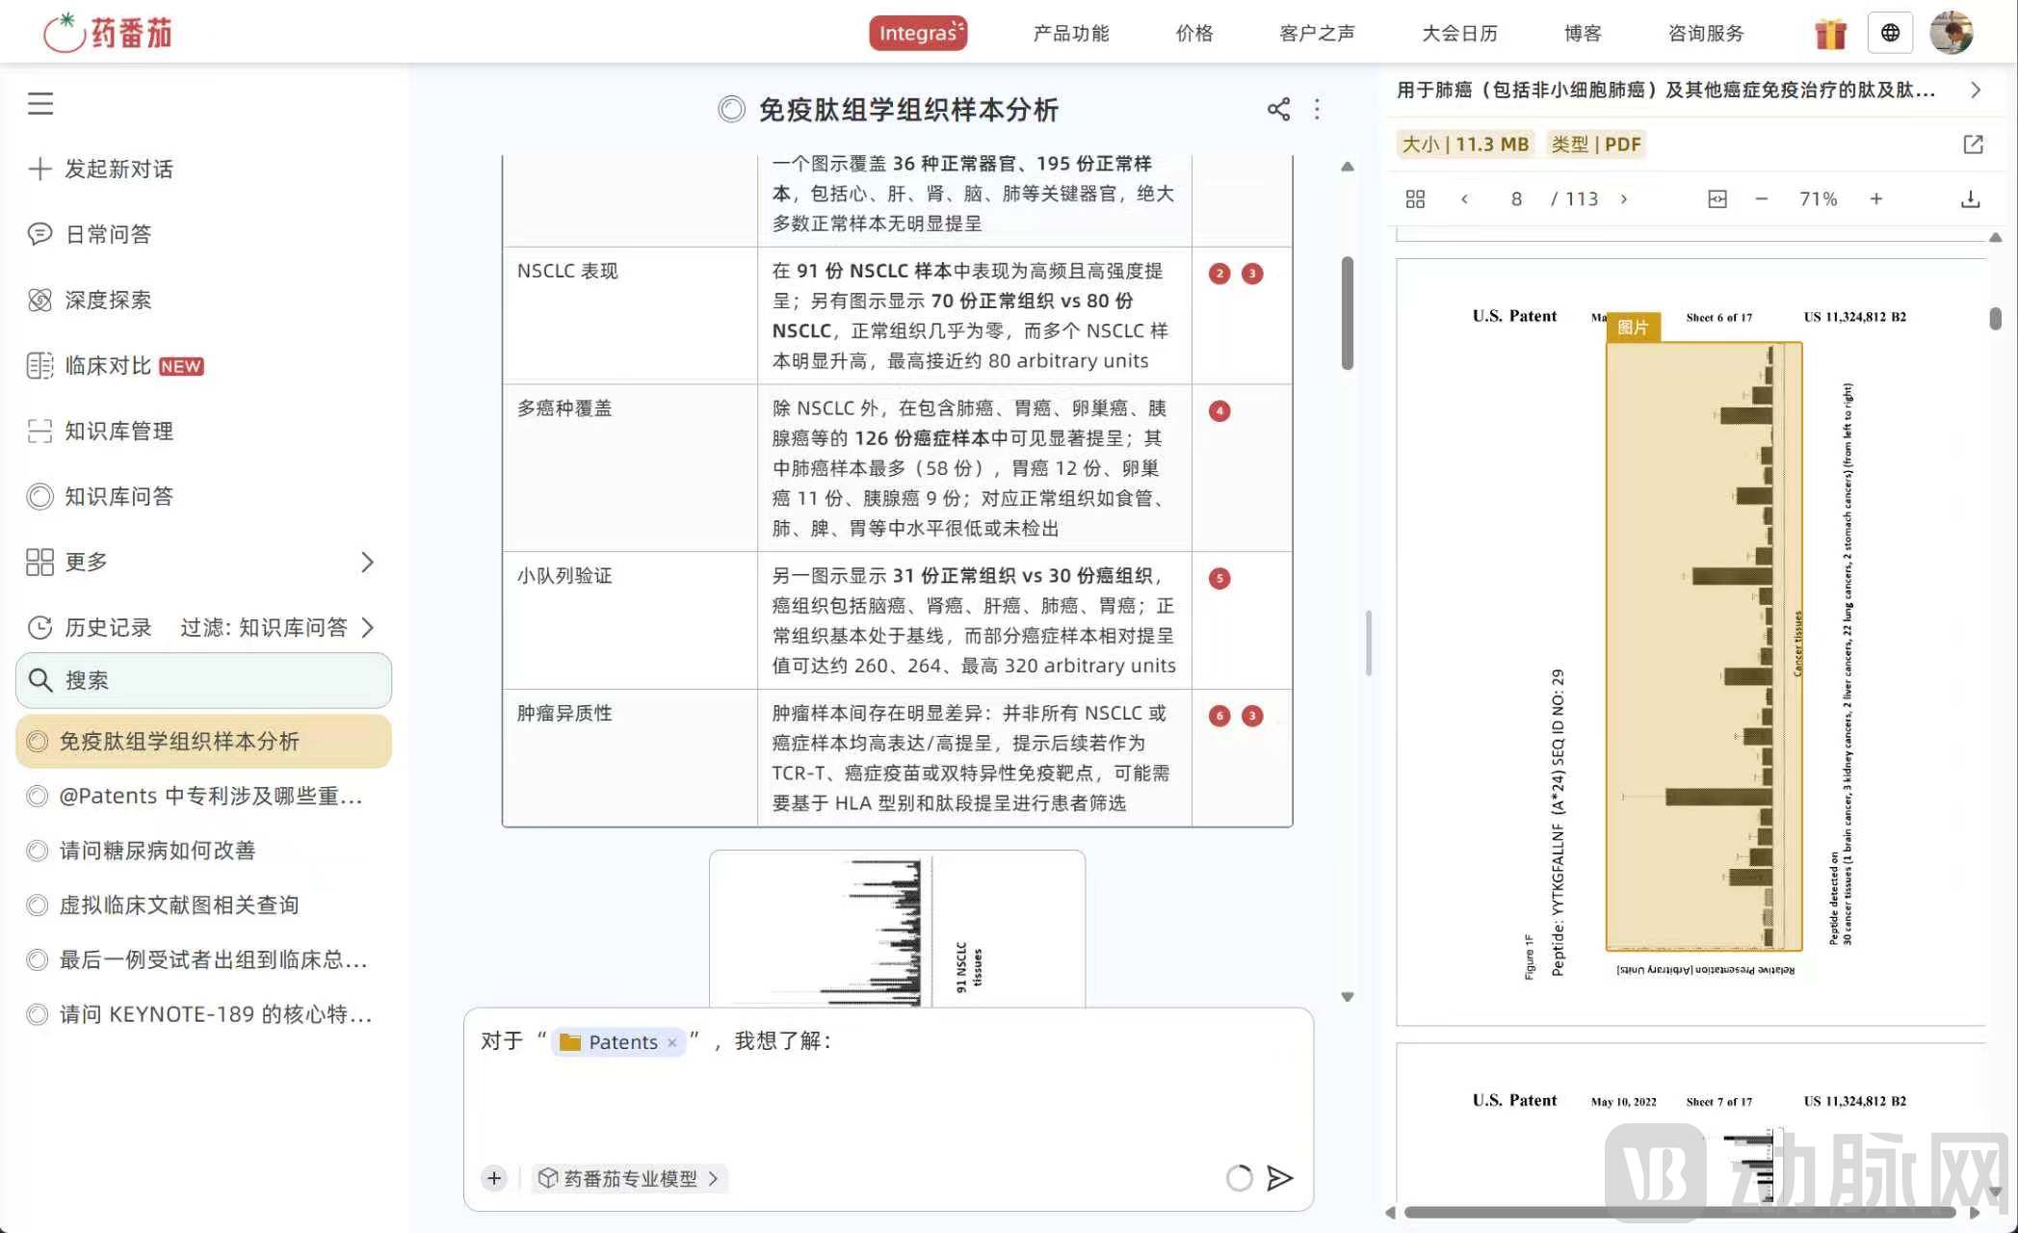This screenshot has width=2018, height=1233.
Task: Remove the Patents tag from the prompt
Action: point(672,1042)
